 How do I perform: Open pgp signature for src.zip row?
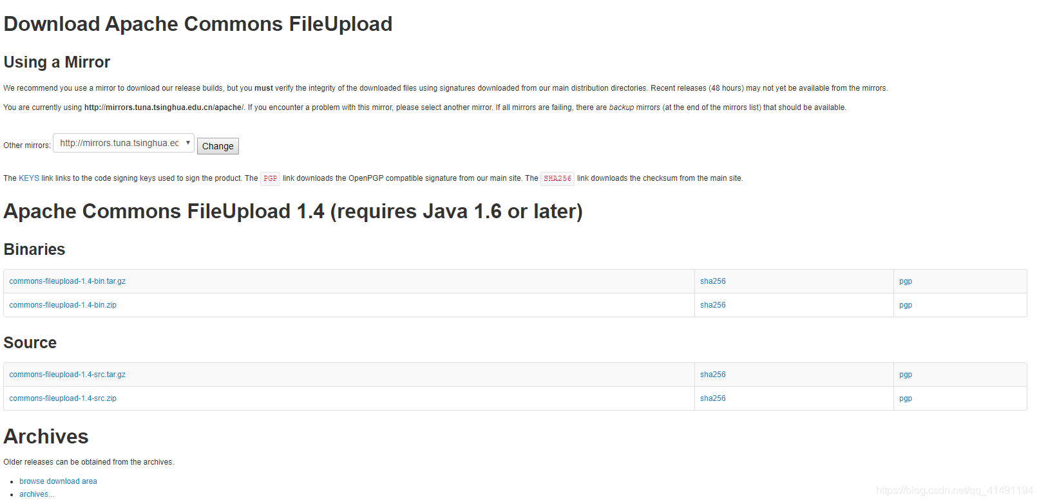[x=906, y=398]
